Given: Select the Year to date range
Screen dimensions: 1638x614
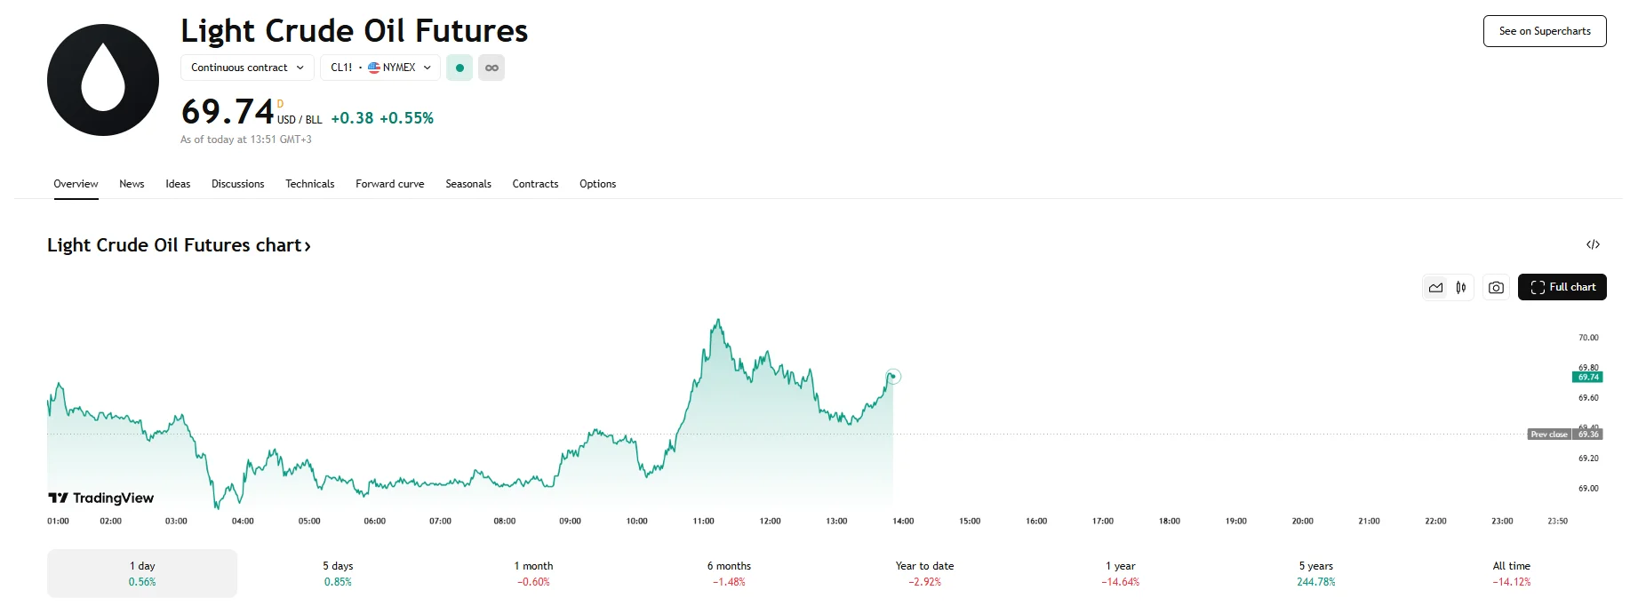Looking at the screenshot, I should [x=924, y=573].
